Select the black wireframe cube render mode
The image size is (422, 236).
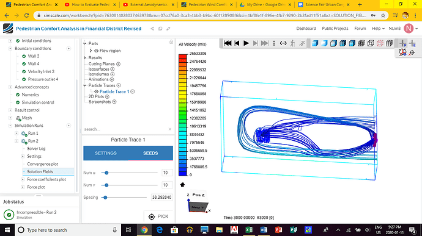371,43
